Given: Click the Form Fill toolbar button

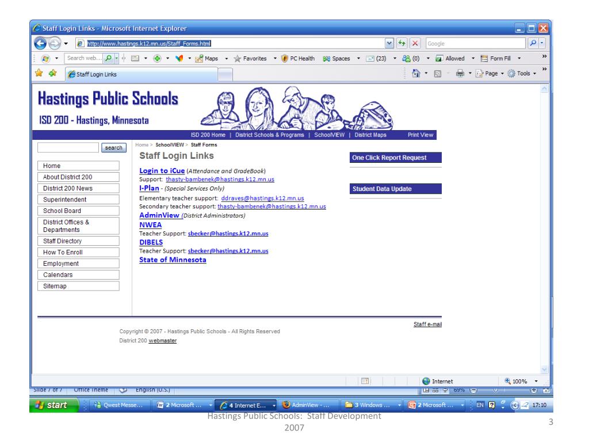Looking at the screenshot, I should pos(495,59).
